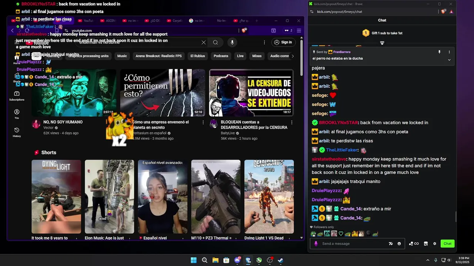The image size is (474, 266).
Task: Open Veritasium en español channel link
Action: [x=150, y=133]
